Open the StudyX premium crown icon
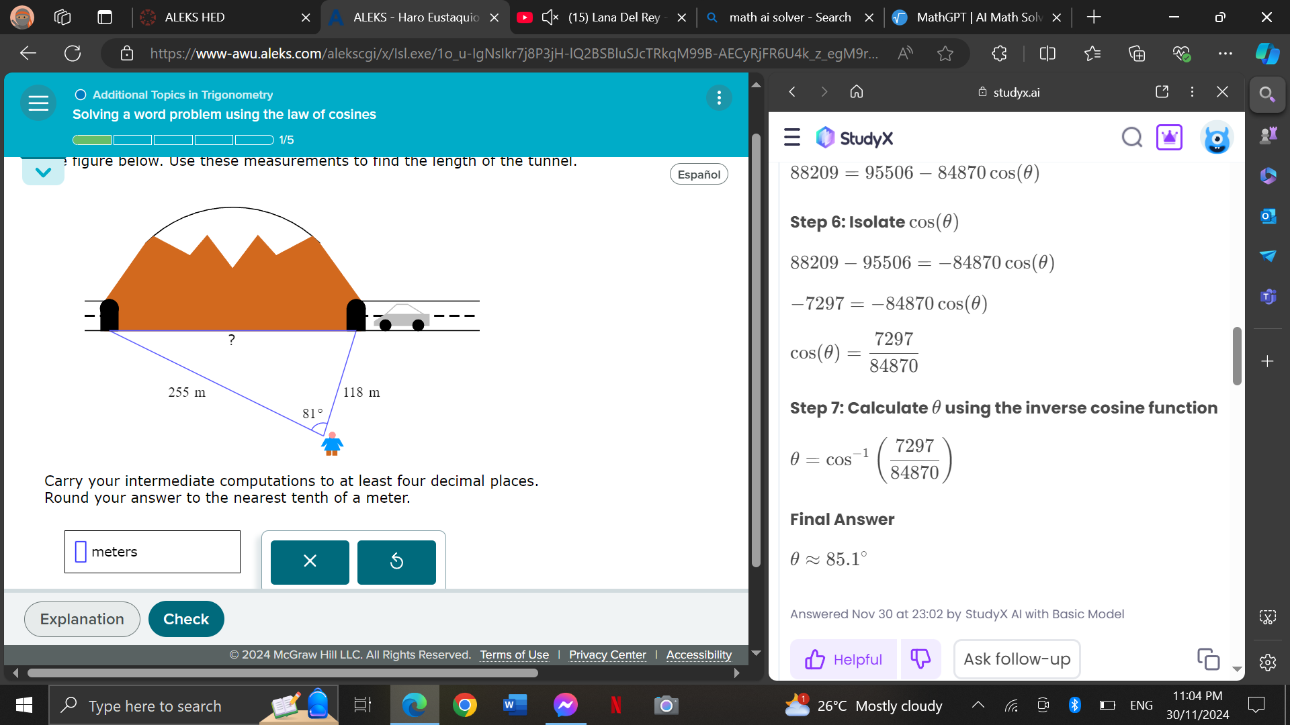Screen dimensions: 1290x725 [x=1169, y=138]
